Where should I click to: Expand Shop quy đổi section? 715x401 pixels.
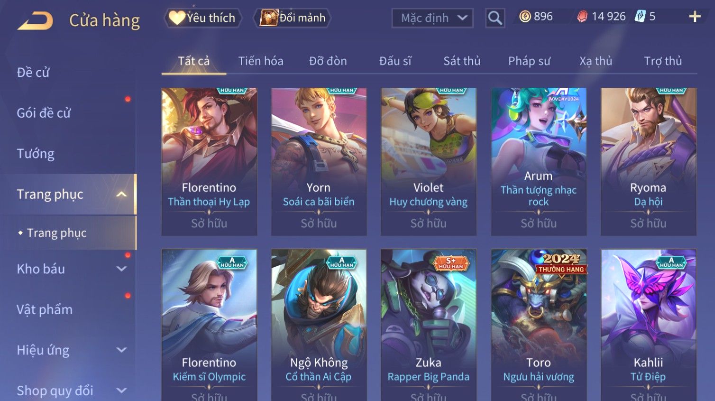[x=121, y=391]
